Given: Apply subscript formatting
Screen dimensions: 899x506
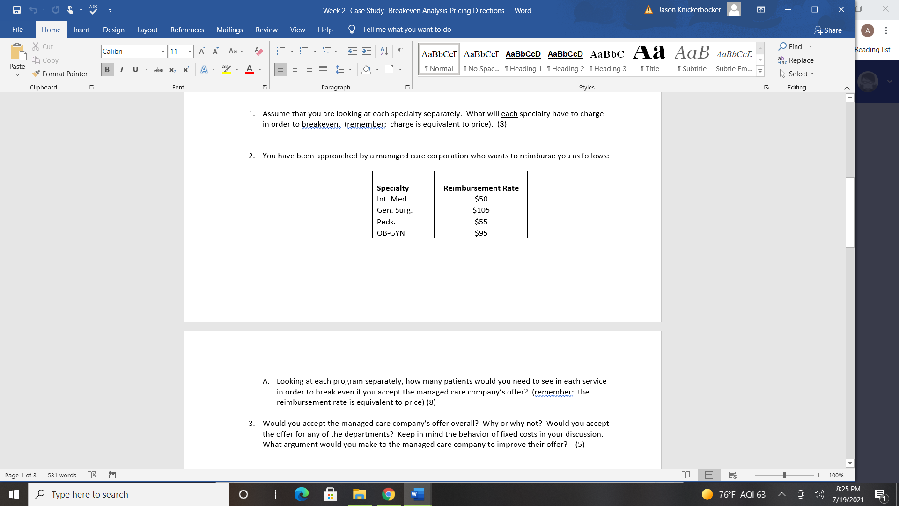Looking at the screenshot, I should point(172,69).
